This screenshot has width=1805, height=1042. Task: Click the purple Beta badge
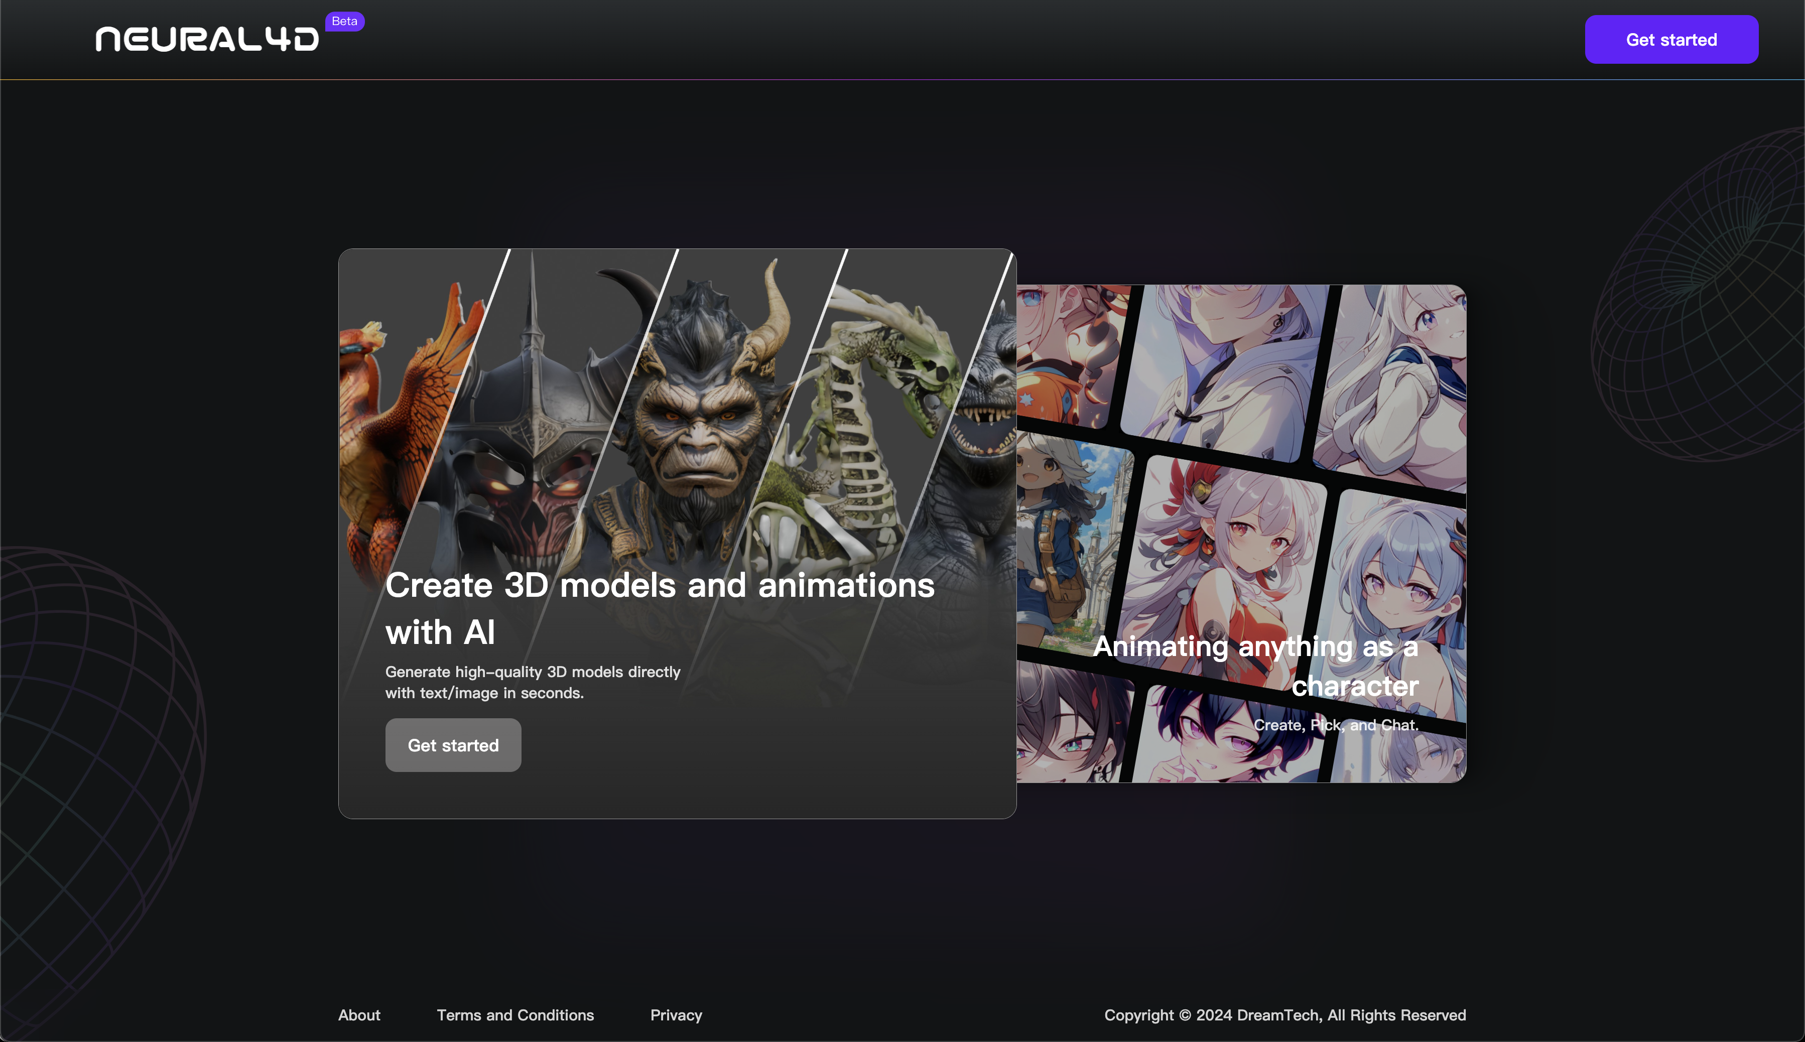click(x=344, y=22)
